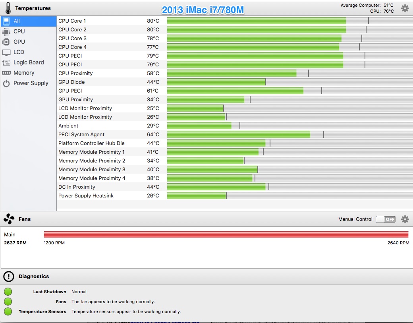The height and width of the screenshot is (323, 413).
Task: Click the GPU PECI 61°C value
Action: [x=153, y=91]
